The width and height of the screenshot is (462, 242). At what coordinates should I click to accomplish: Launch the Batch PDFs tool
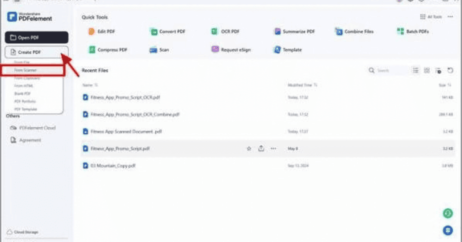(x=413, y=31)
